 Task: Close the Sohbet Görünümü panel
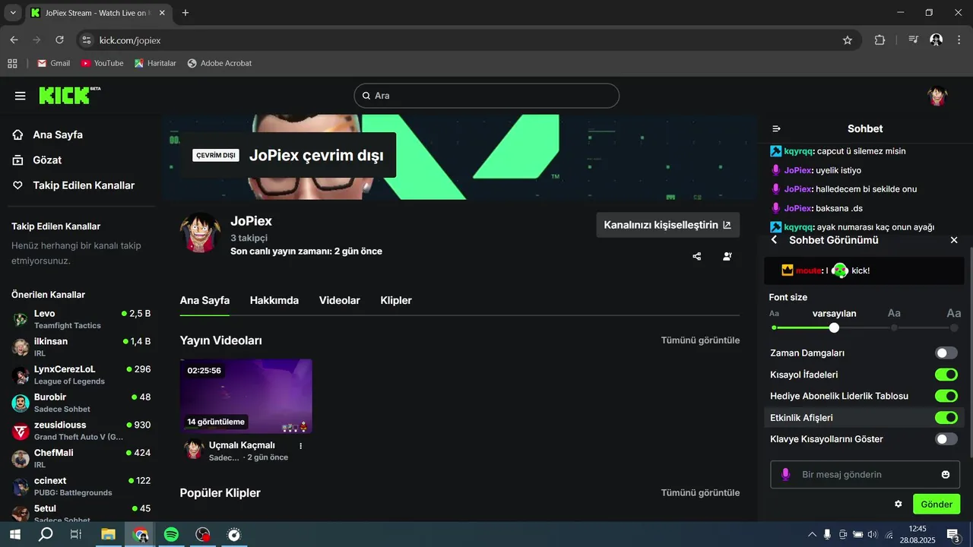click(x=954, y=240)
